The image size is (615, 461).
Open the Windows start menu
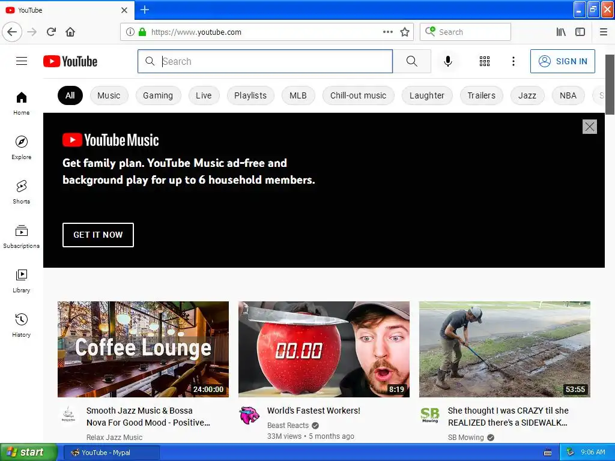click(x=29, y=452)
